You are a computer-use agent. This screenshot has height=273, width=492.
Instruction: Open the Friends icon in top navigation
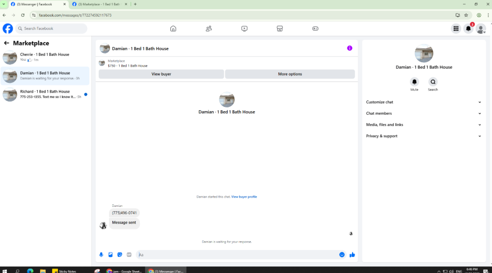point(209,28)
